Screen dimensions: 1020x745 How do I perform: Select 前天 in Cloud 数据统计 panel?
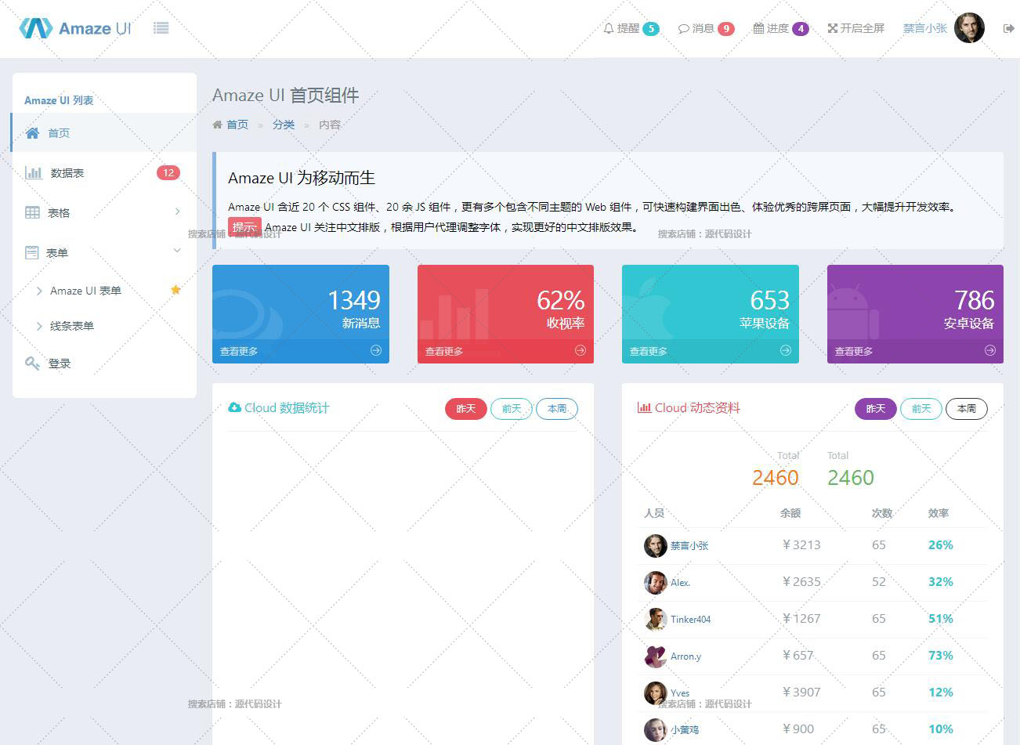(x=512, y=409)
